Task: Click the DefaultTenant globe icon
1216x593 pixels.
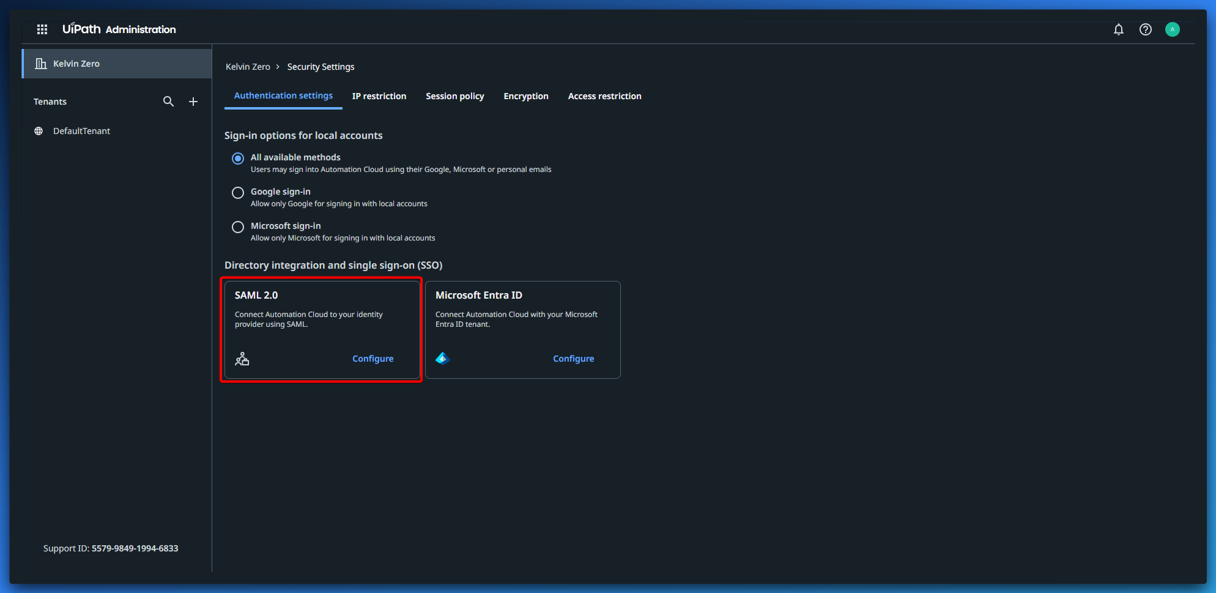Action: (39, 131)
